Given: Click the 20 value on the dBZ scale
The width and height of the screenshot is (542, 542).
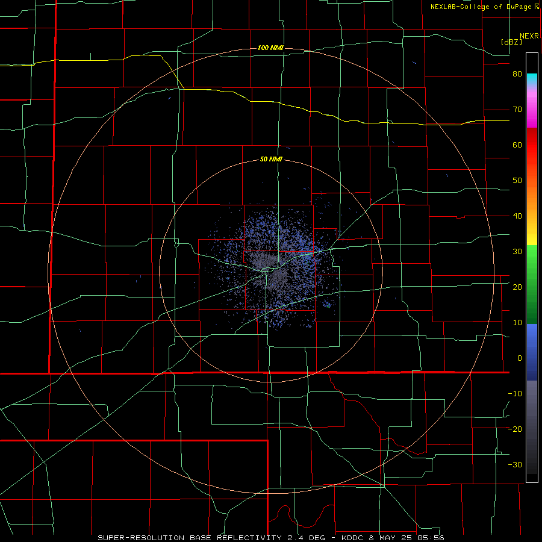Looking at the screenshot, I should point(517,287).
